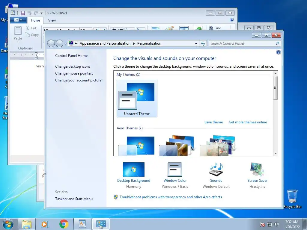The image size is (307, 230).
Task: Click the magnifier icon in Search Control Panel
Action: click(277, 43)
